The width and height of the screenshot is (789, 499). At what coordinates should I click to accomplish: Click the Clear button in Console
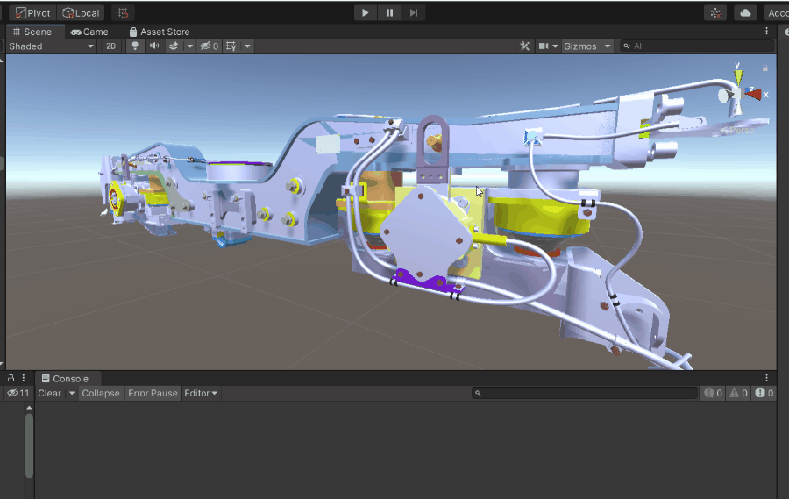[x=49, y=393]
